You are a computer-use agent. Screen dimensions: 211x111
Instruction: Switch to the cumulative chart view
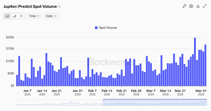click(x=14, y=16)
